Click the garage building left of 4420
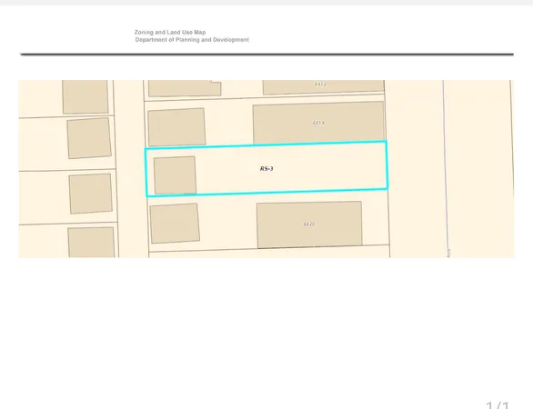533x409 pixels. [175, 224]
